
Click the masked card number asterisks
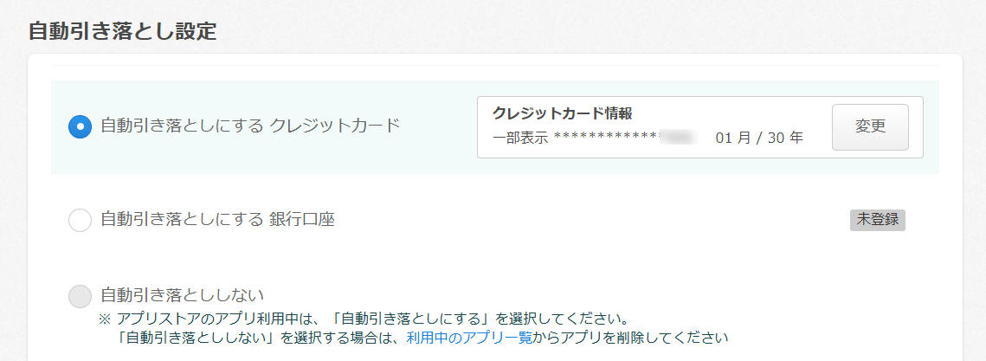(606, 138)
